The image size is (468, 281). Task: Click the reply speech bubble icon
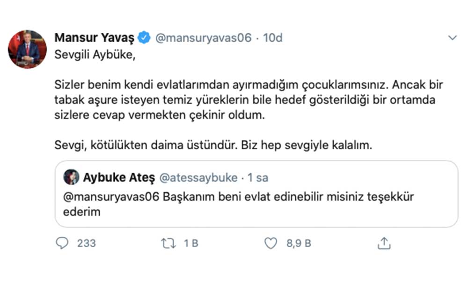click(62, 243)
